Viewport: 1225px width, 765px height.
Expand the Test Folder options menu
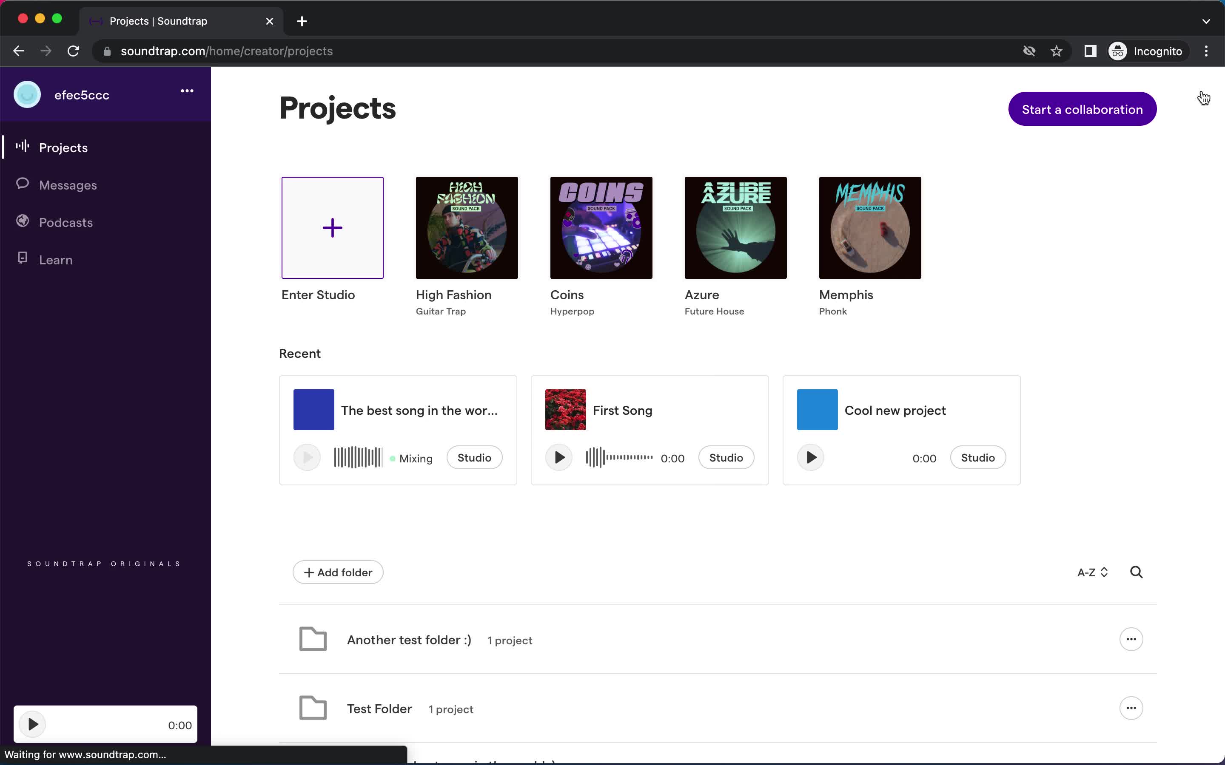tap(1131, 708)
